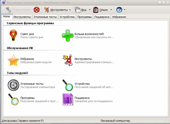Click the greyed Подключение connection icon
The width and height of the screenshot is (170, 124).
(x=8, y=10)
